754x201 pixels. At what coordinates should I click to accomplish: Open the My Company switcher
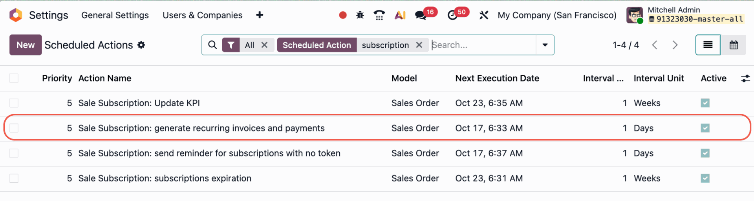click(556, 15)
